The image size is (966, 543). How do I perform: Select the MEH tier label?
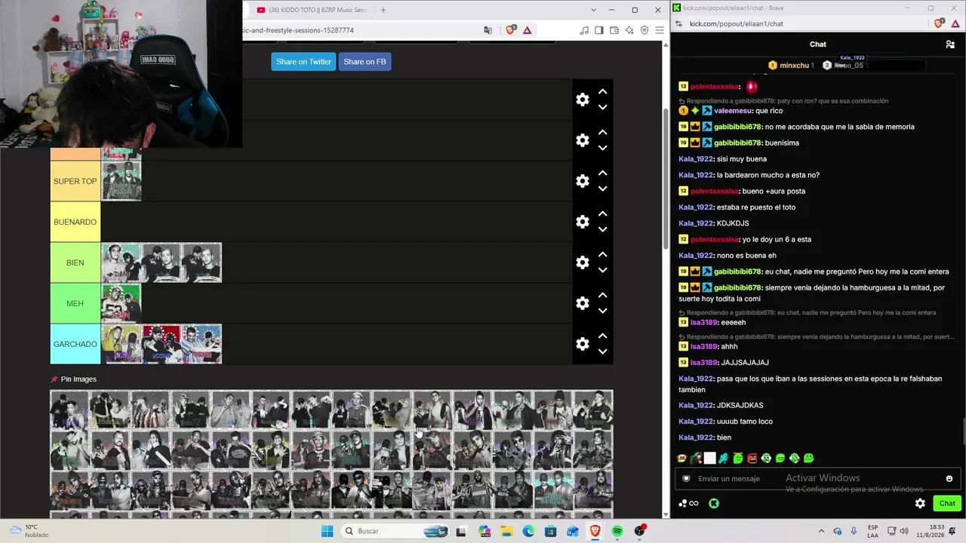click(x=75, y=303)
